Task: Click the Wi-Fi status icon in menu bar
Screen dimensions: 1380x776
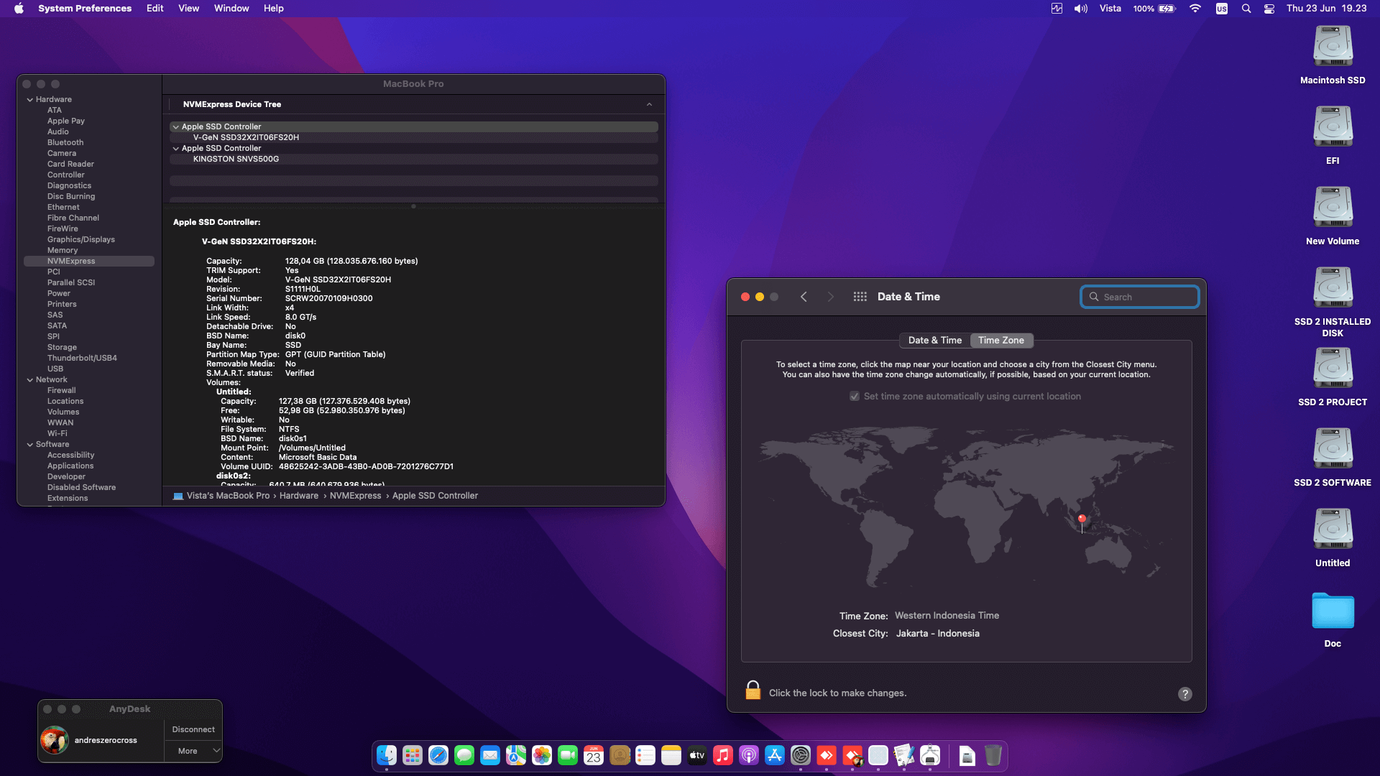Action: click(1195, 9)
